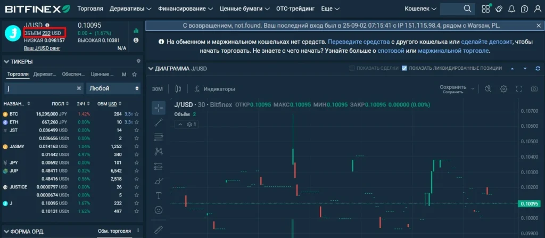545x238 pixels.
Task: Go to 'Торговля' in top navigation
Action: (90, 9)
